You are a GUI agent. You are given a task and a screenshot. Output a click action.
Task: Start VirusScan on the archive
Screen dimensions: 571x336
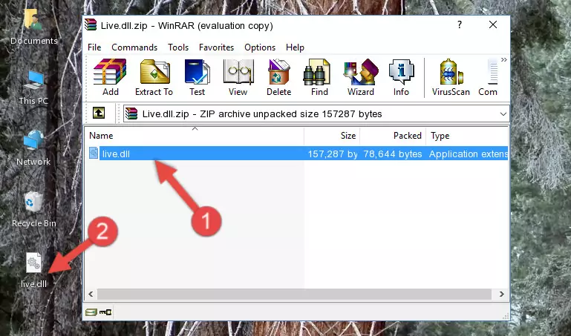point(451,77)
